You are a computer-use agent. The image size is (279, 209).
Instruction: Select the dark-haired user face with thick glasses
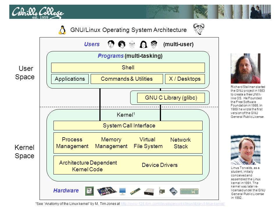154,44
